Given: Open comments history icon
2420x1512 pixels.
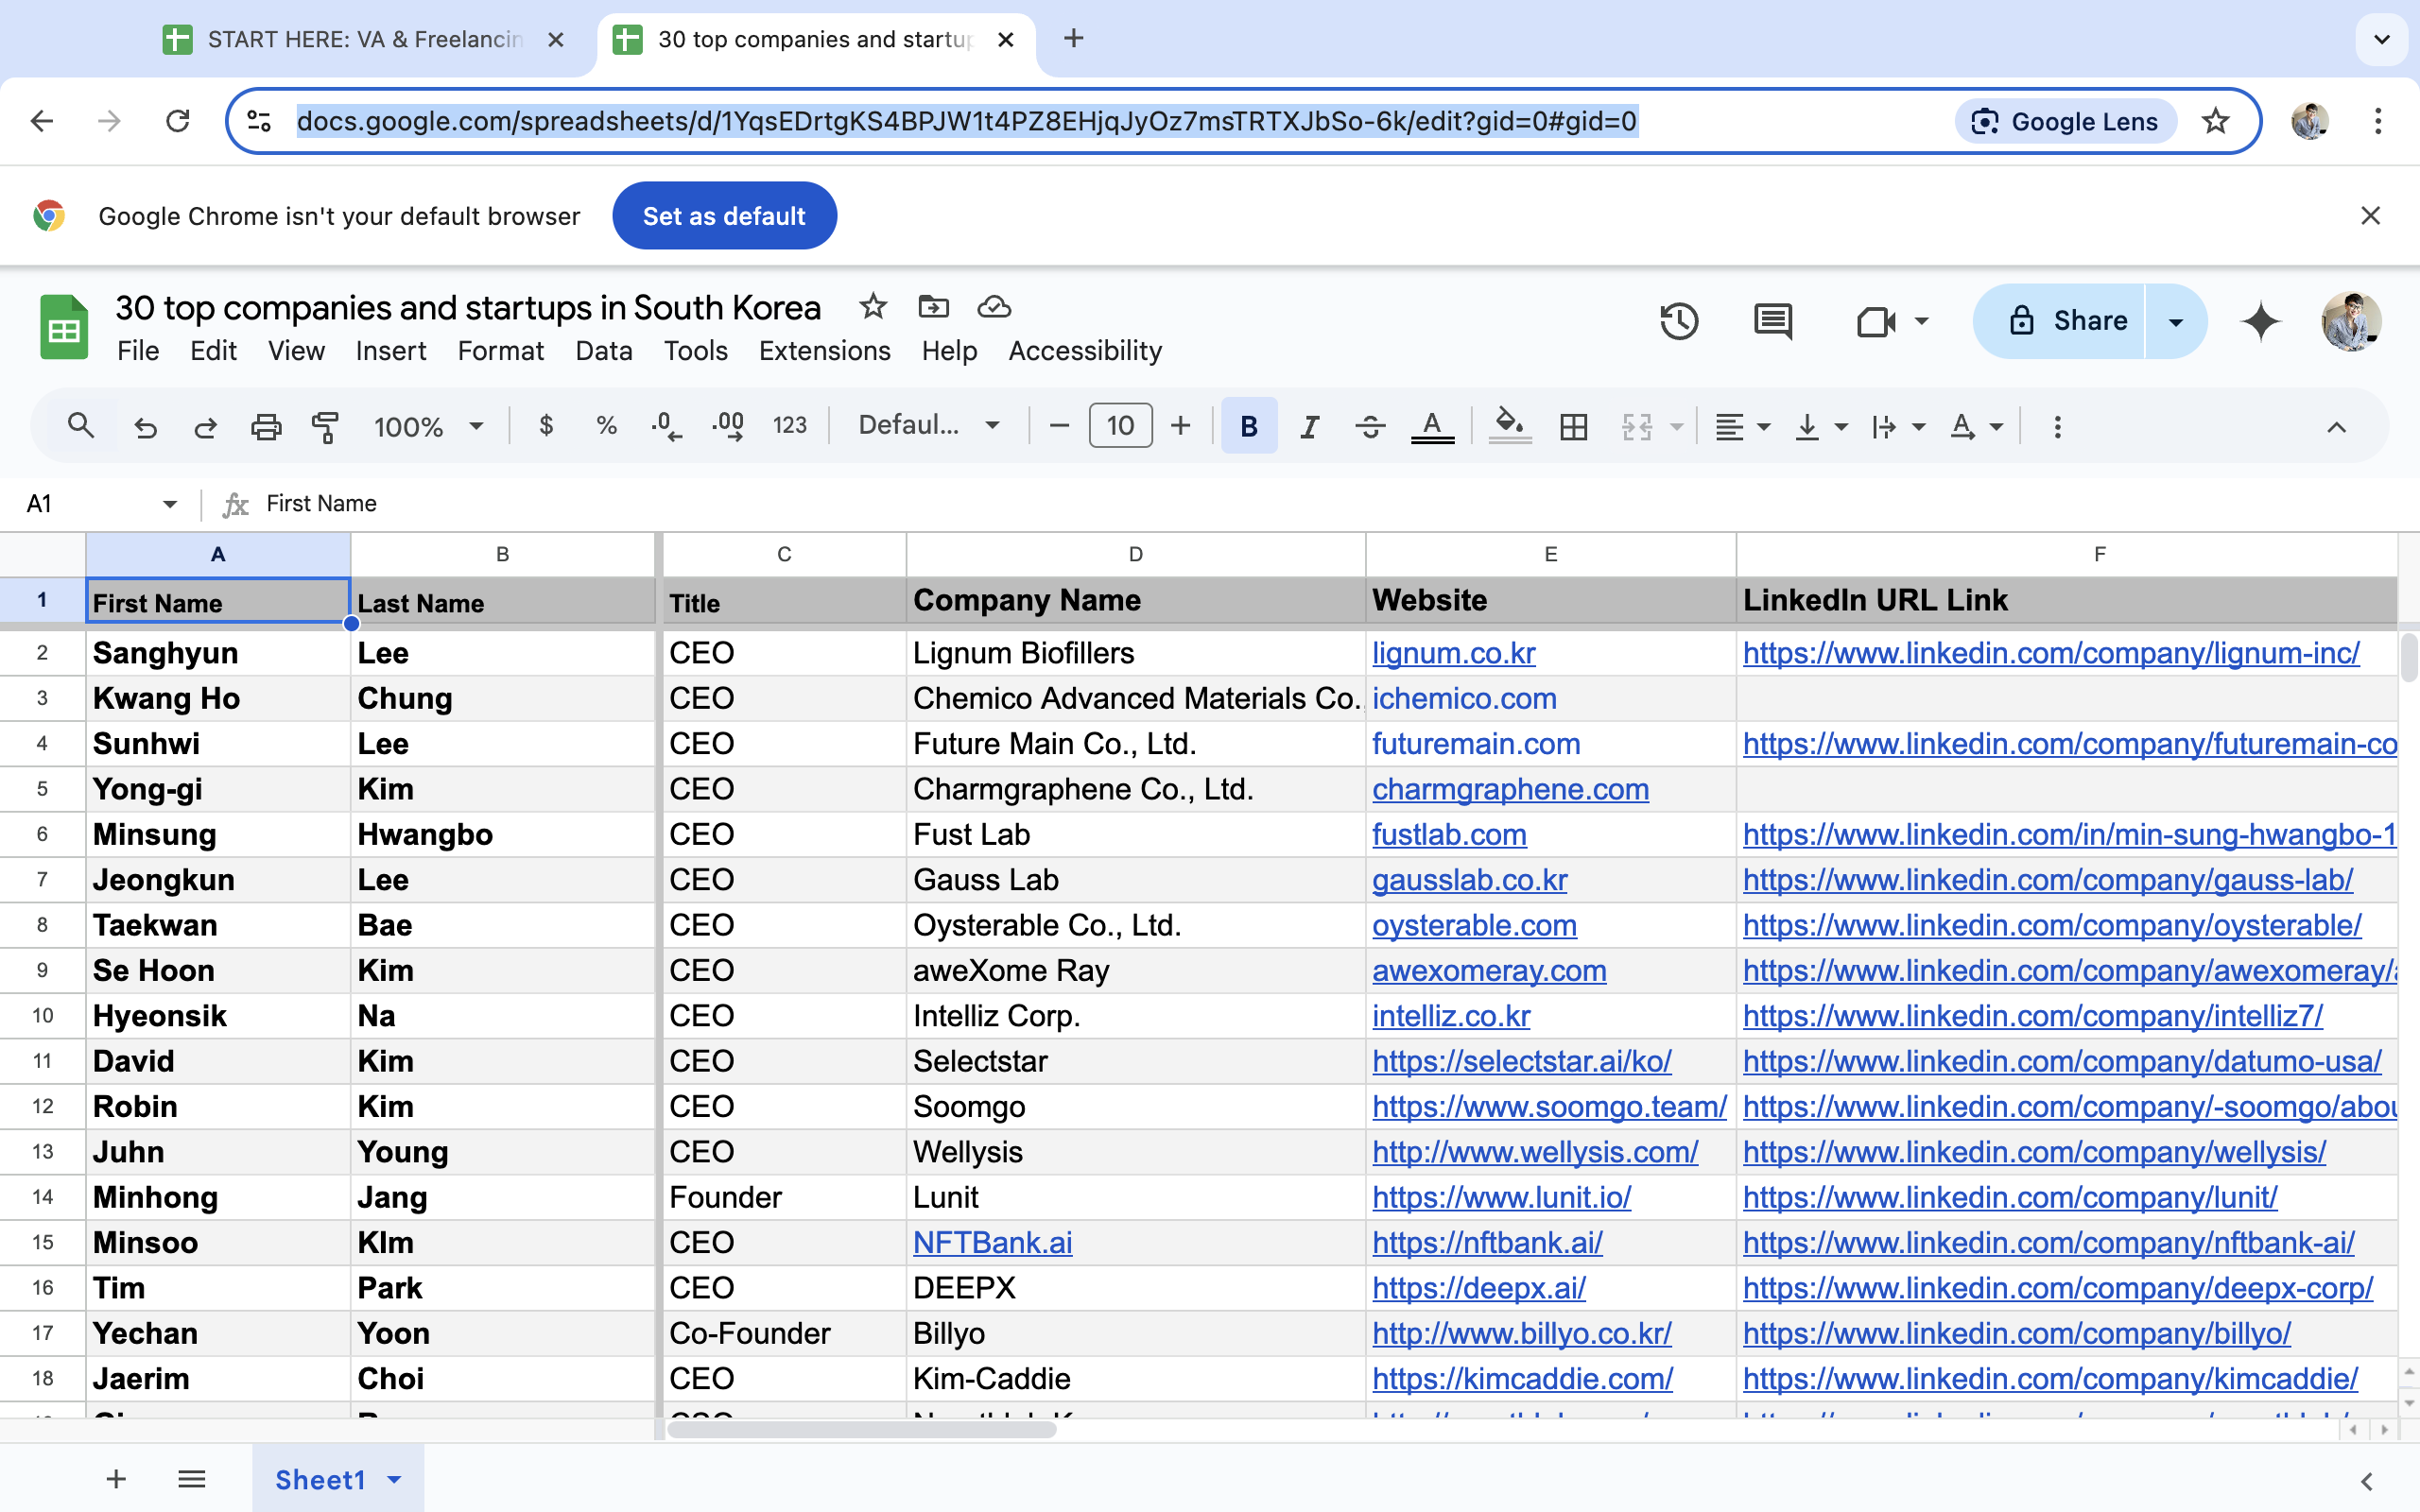Looking at the screenshot, I should coord(1773,321).
